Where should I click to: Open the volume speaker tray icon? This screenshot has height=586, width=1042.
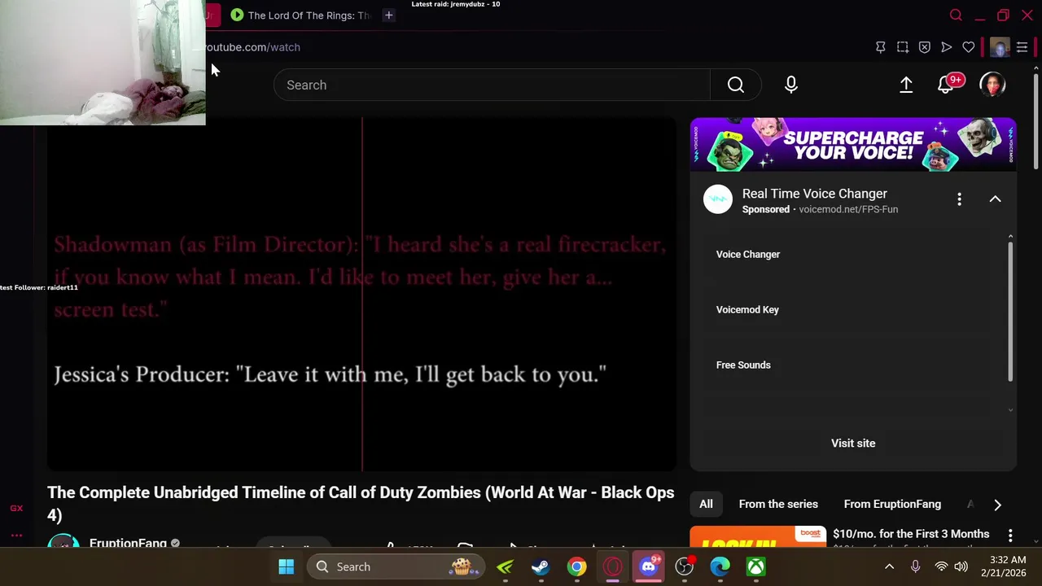point(961,566)
